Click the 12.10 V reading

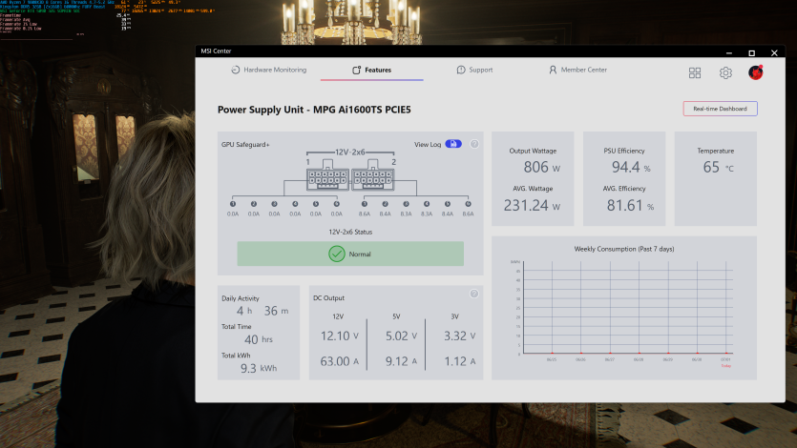(339, 336)
